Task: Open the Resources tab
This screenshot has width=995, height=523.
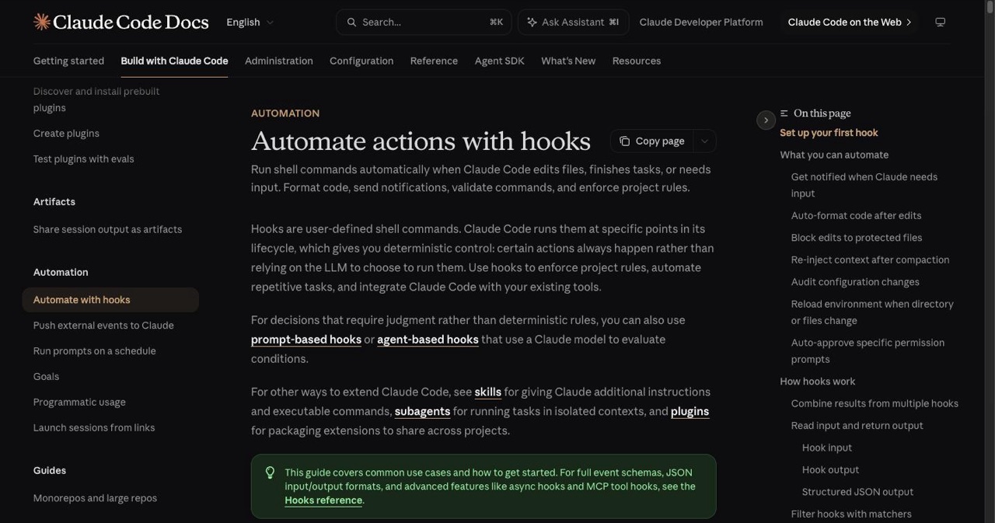Action: coord(637,61)
